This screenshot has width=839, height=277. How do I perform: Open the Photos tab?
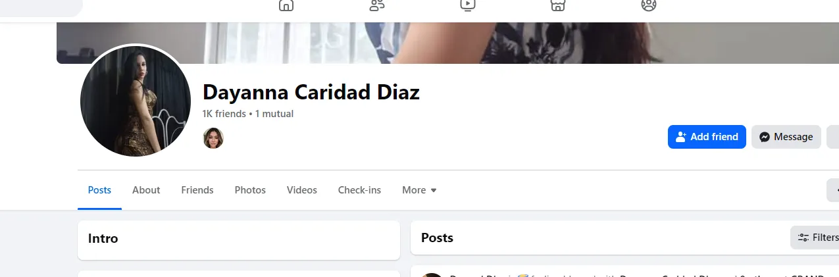coord(250,190)
